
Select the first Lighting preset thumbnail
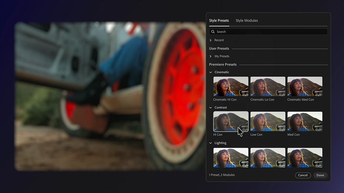231,157
